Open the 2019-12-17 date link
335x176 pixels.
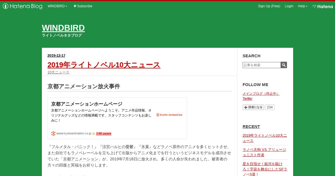[56, 56]
